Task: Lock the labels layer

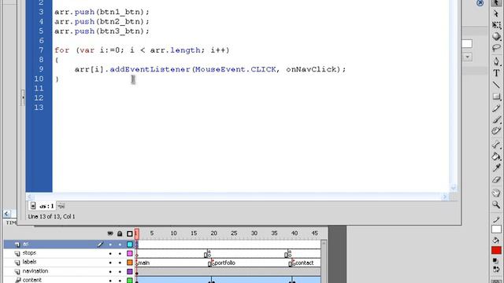Action: [x=120, y=263]
